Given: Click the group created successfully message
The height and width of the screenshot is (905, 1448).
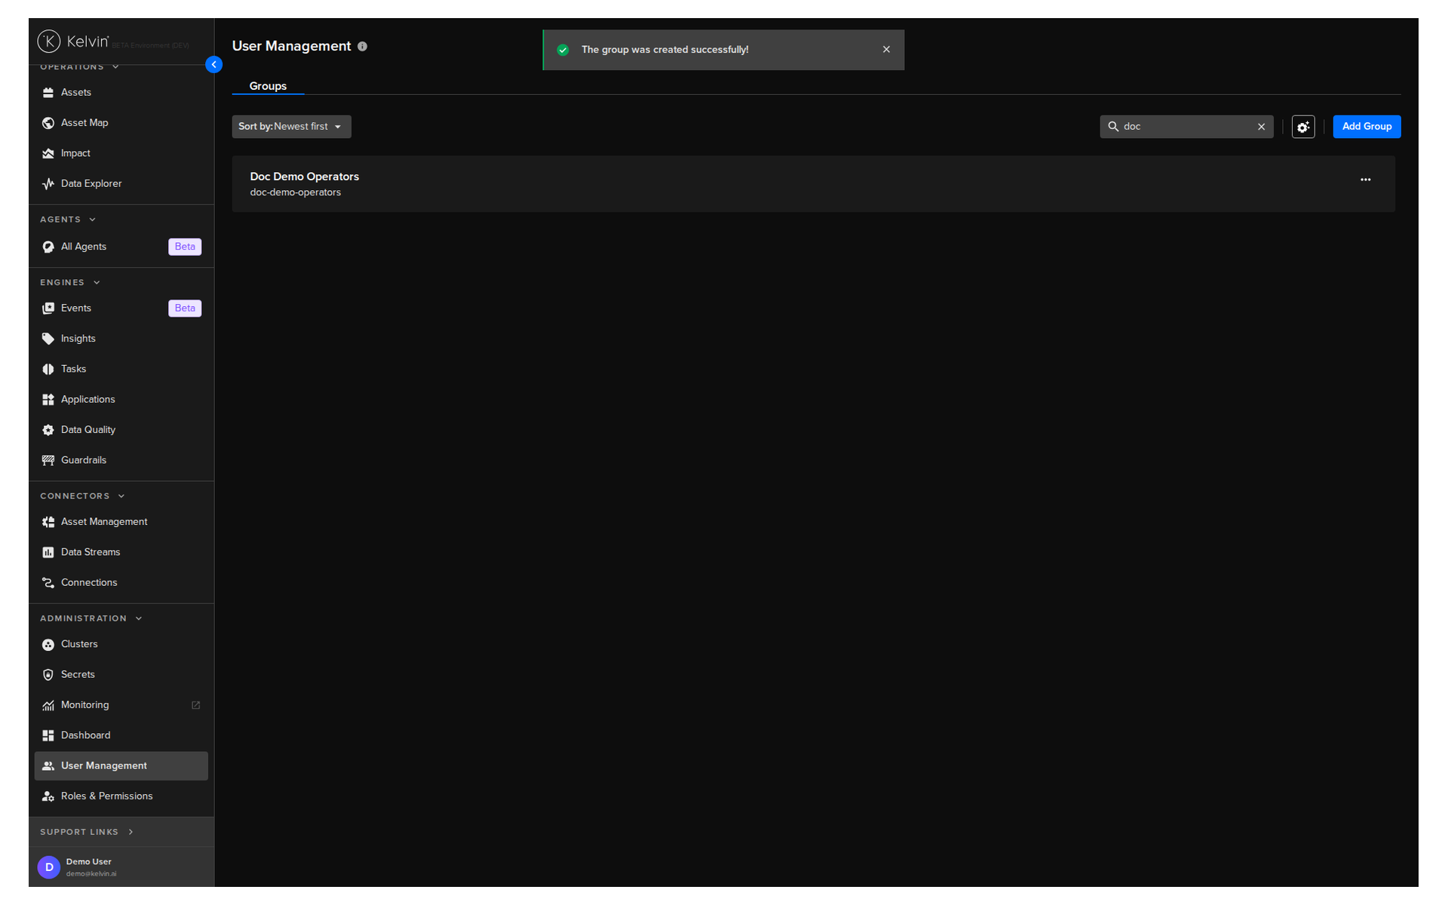Looking at the screenshot, I should (664, 50).
